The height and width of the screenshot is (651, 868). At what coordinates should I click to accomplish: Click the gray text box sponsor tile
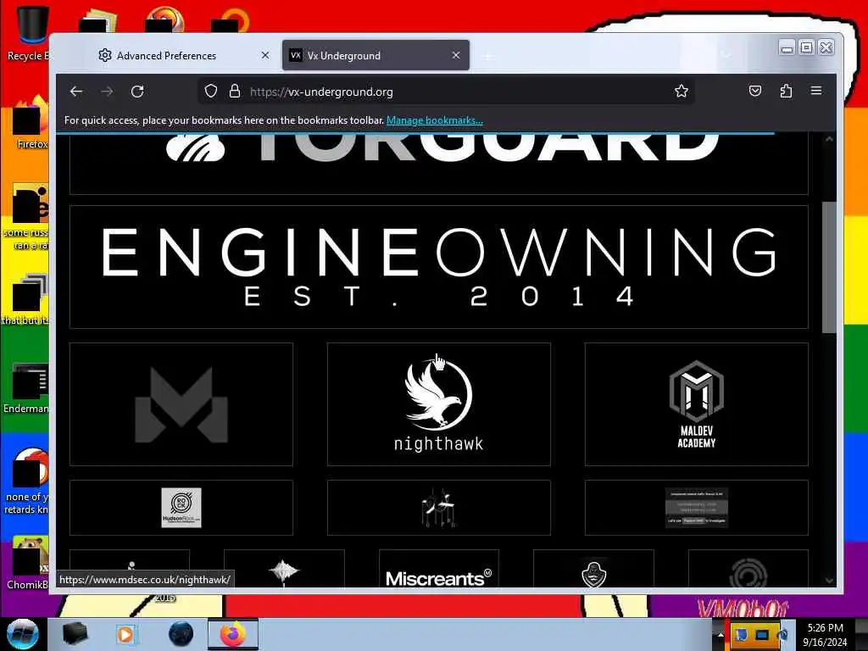[697, 508]
